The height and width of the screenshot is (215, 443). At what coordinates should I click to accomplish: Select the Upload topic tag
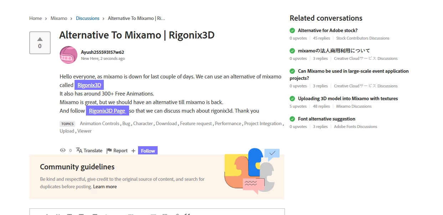point(67,131)
